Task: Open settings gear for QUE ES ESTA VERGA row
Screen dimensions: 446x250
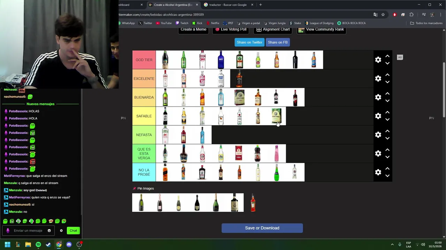Action: (378, 153)
